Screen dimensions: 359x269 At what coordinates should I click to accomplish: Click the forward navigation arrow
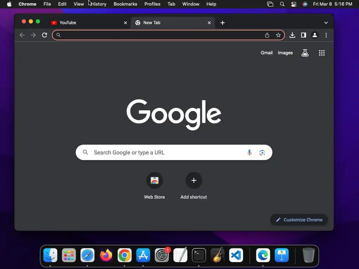pyautogui.click(x=33, y=35)
